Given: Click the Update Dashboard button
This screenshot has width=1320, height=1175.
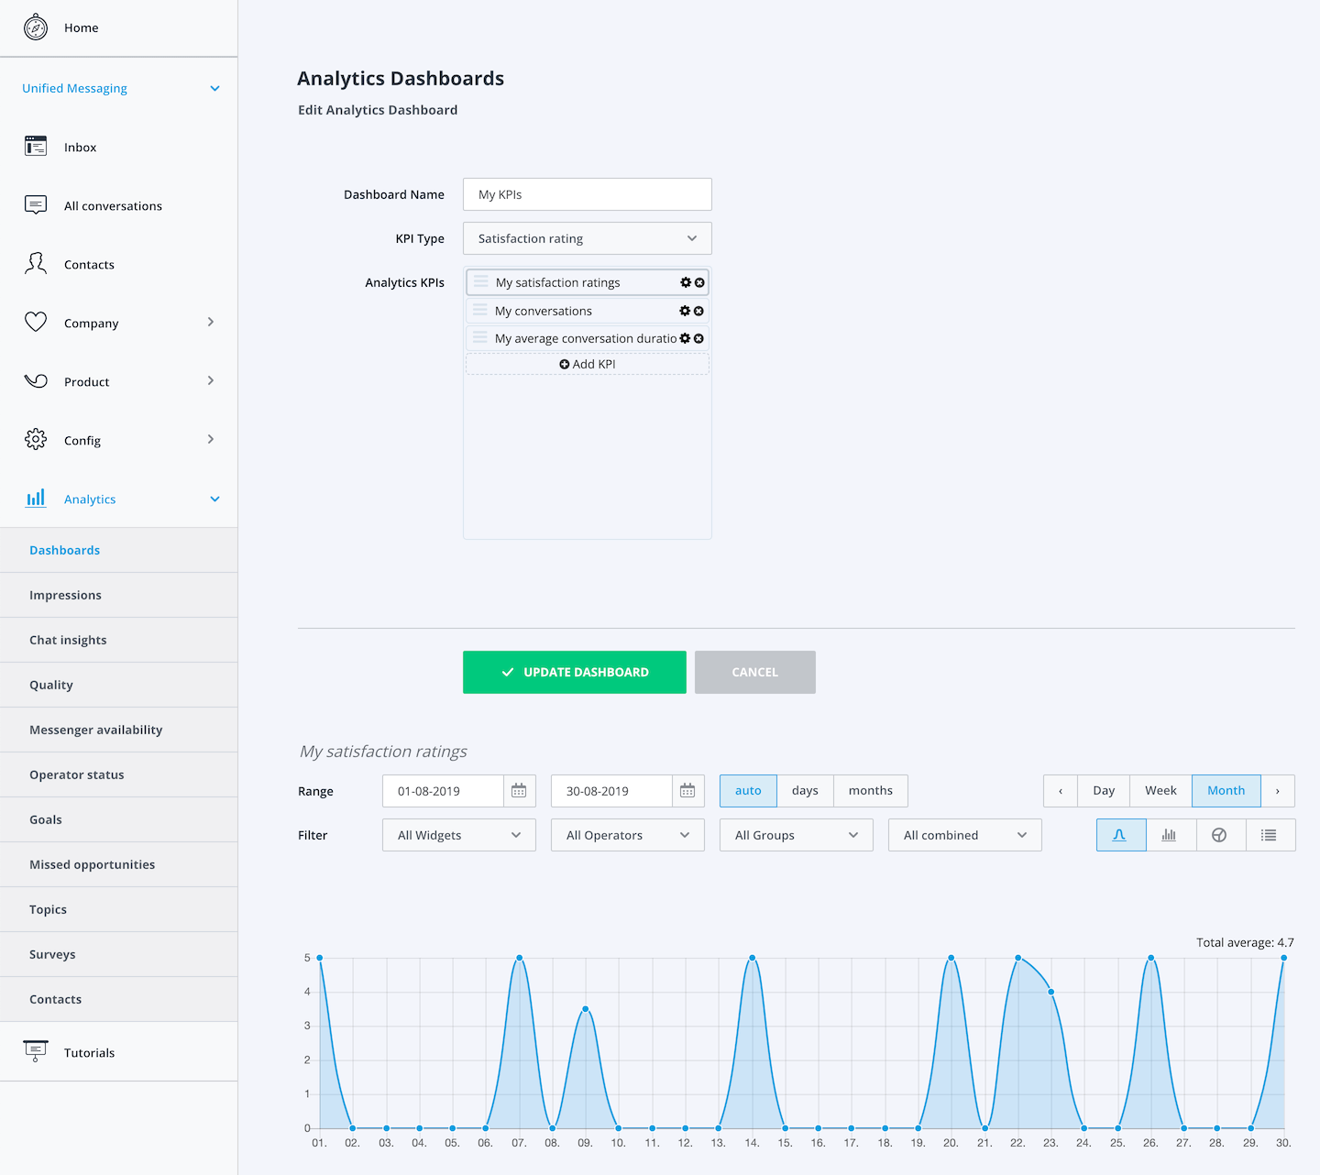Looking at the screenshot, I should [x=575, y=672].
